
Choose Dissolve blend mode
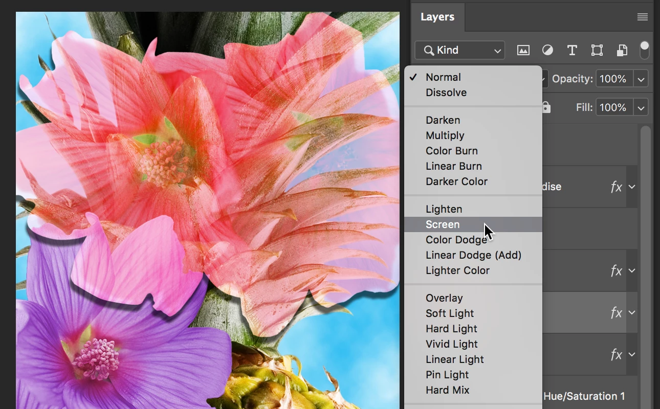[x=473, y=93]
